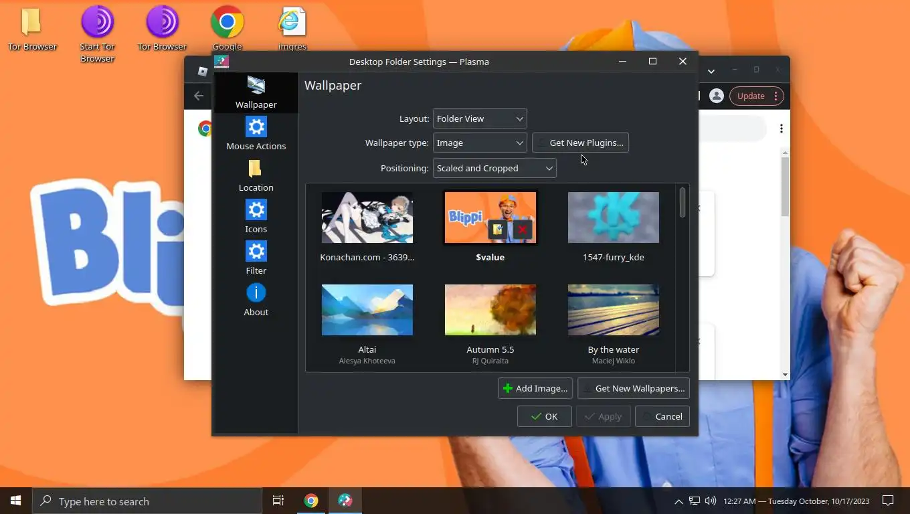Click the Chrome logo on the page
Image resolution: width=910 pixels, height=514 pixels.
tap(205, 128)
